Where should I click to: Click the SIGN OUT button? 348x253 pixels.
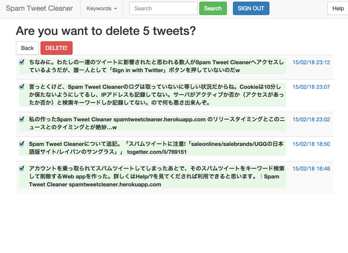click(251, 8)
